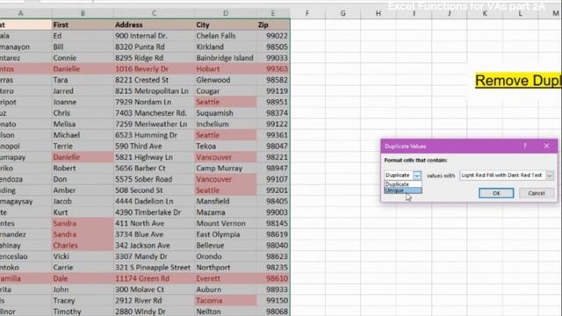The width and height of the screenshot is (562, 316).
Task: Select the Bellevue city cell
Action: coord(226,246)
